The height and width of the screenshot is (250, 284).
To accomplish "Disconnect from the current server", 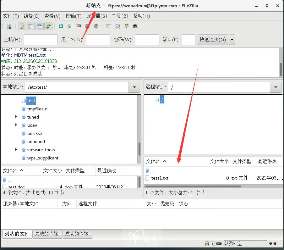I will (87, 26).
